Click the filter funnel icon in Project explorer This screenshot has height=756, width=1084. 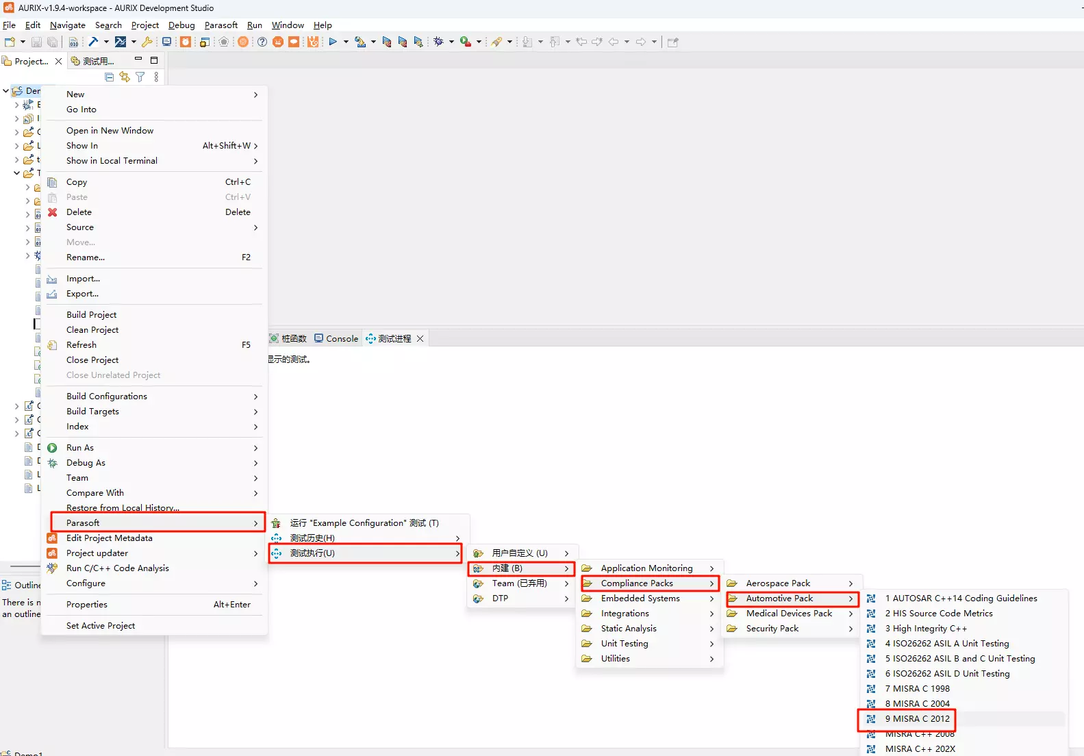pos(140,77)
